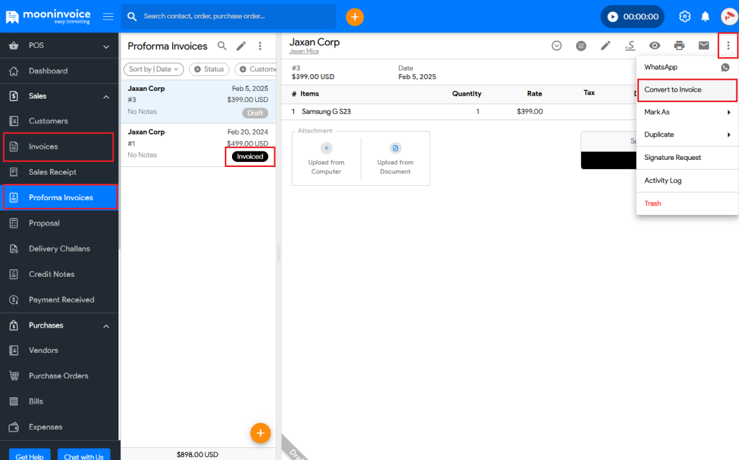739x460 pixels.
Task: Expand the Mark As submenu
Action: click(x=687, y=112)
